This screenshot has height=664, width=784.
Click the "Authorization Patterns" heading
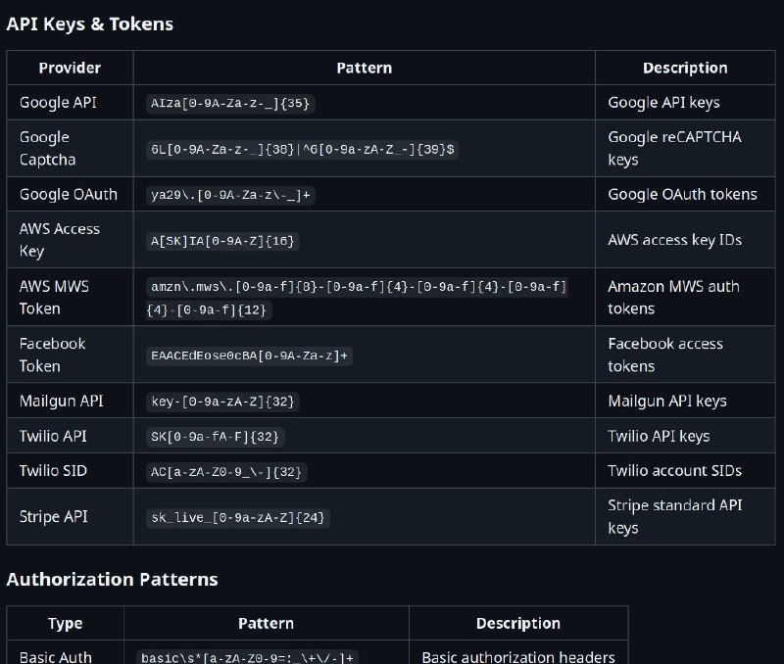tap(112, 579)
